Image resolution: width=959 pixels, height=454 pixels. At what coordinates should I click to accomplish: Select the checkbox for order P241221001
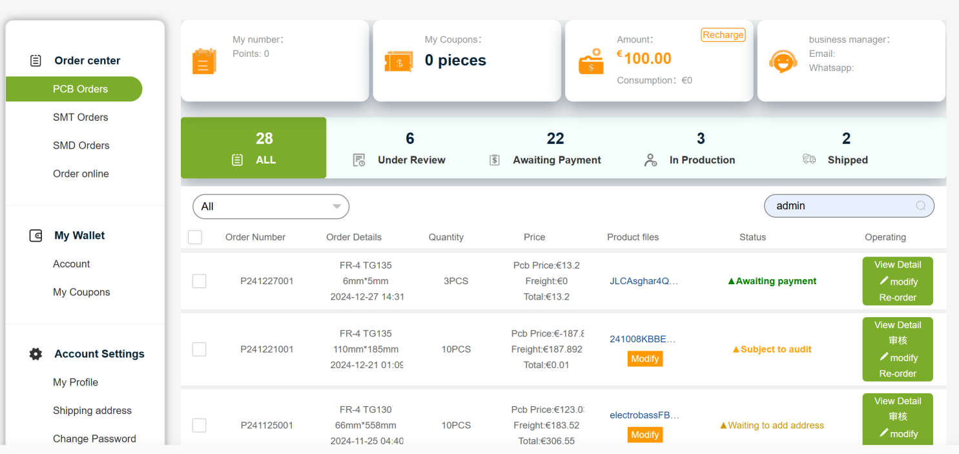200,349
